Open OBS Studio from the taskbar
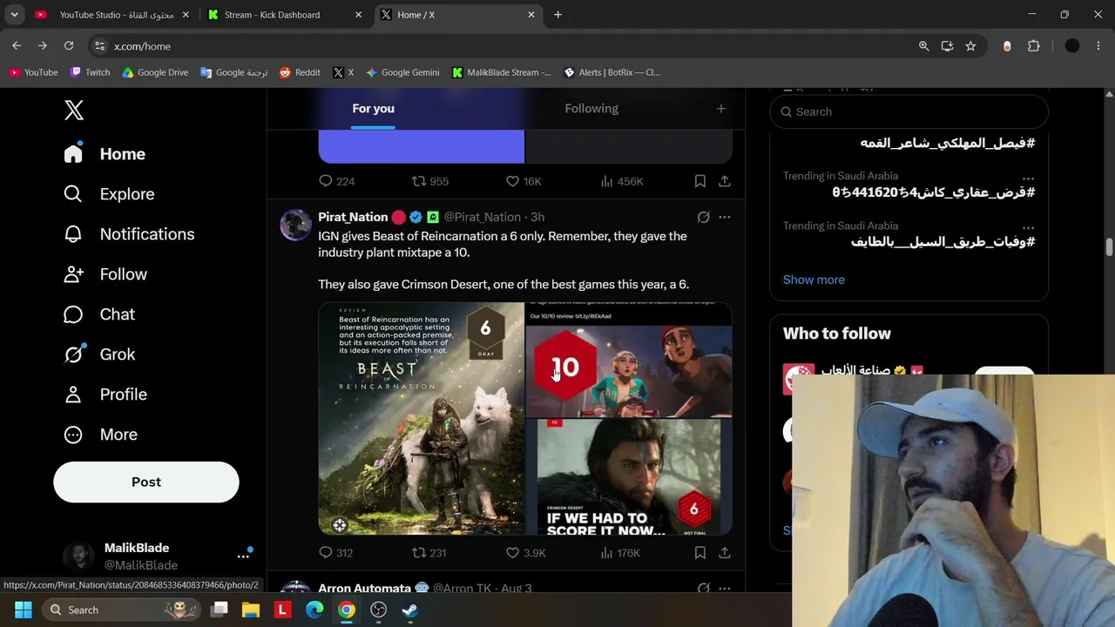Image resolution: width=1115 pixels, height=627 pixels. (x=378, y=610)
